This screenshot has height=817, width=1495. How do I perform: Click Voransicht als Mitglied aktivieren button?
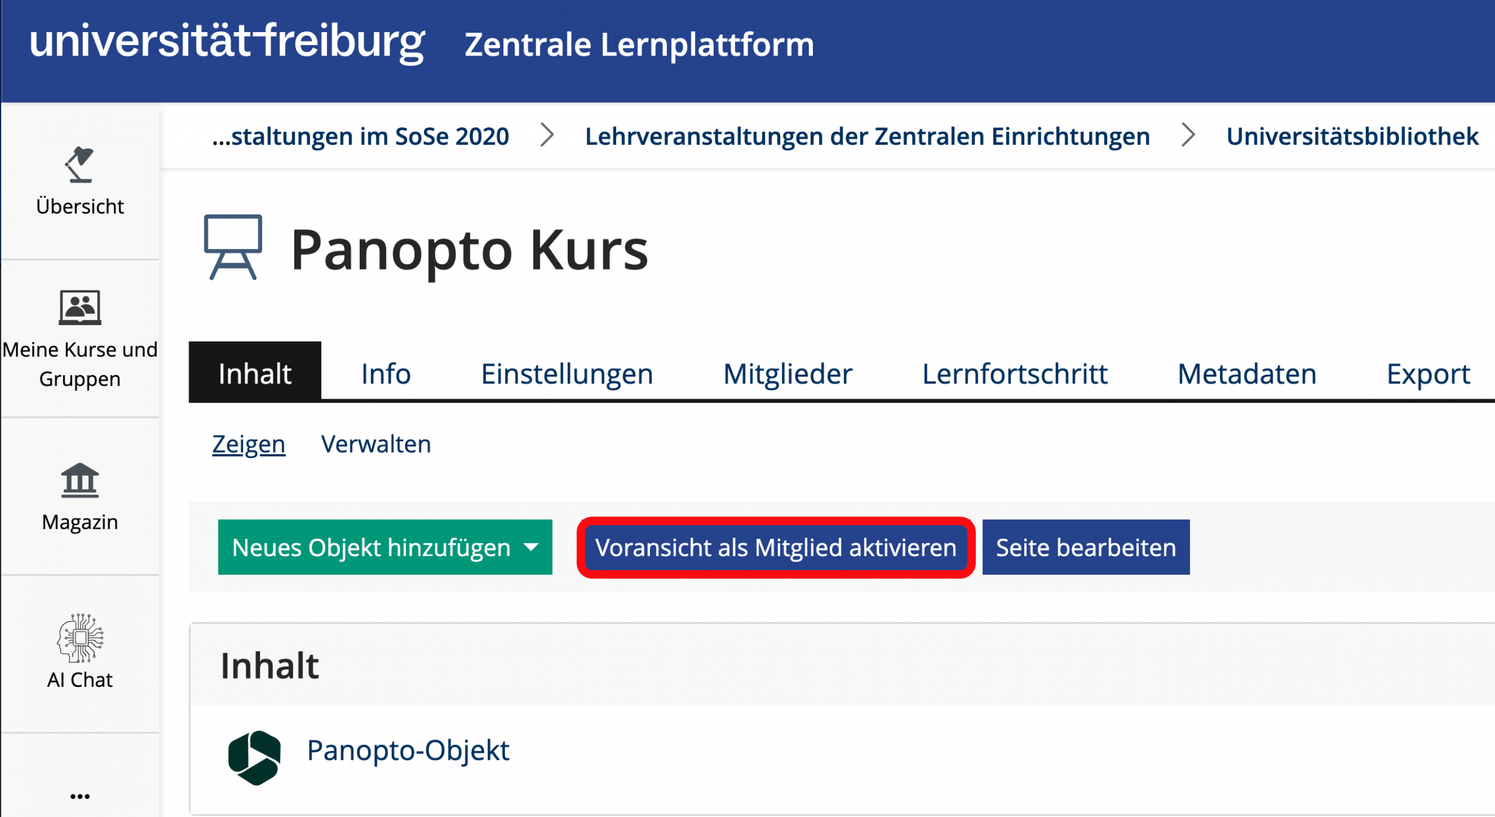coord(776,547)
